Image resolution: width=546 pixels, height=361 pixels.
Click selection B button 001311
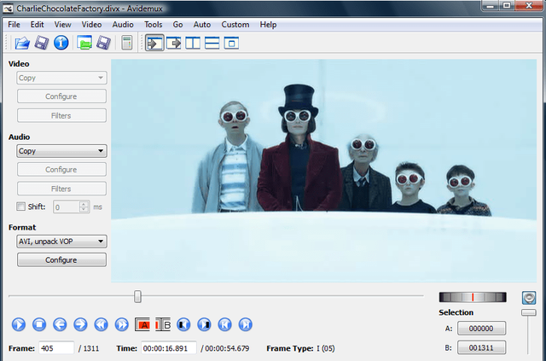pos(481,347)
